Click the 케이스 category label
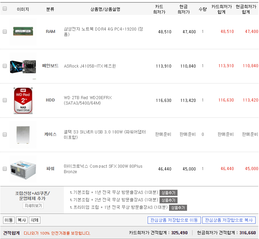Viewport: 259px width, 239px height. (x=50, y=134)
